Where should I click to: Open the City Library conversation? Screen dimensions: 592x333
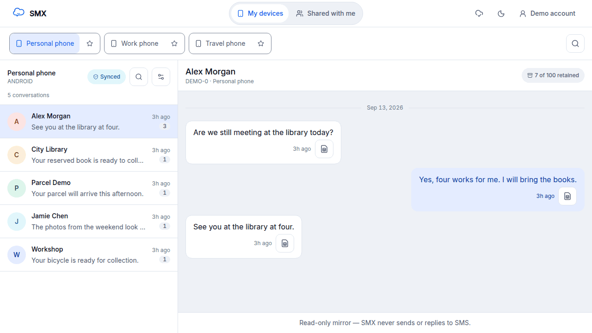coord(89,155)
